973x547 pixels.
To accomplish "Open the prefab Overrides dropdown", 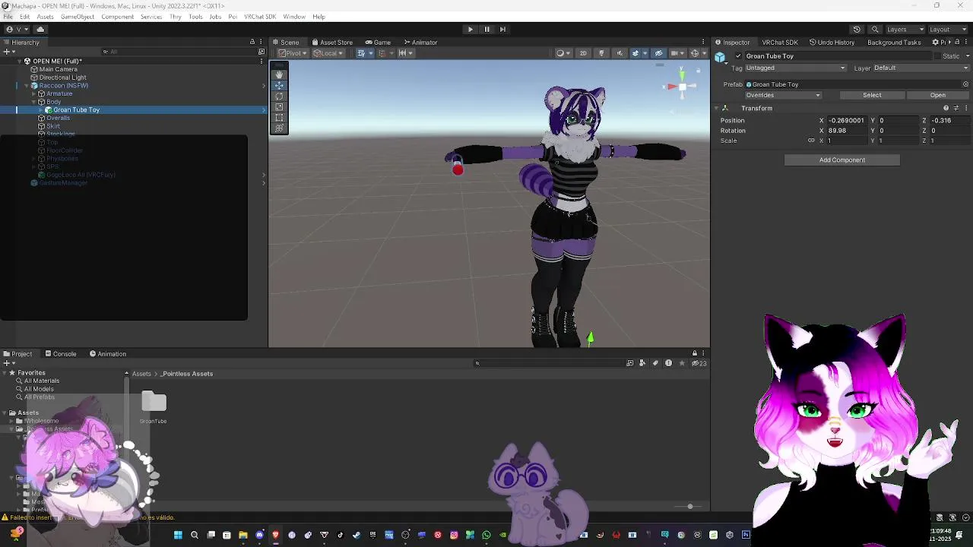I will [783, 95].
